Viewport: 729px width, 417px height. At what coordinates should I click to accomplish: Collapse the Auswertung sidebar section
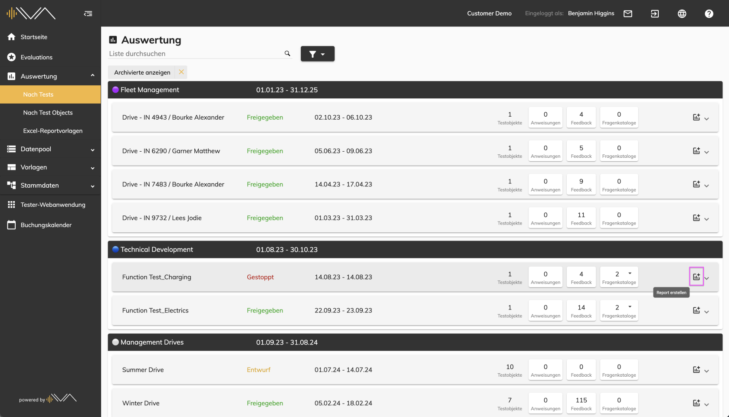tap(92, 76)
